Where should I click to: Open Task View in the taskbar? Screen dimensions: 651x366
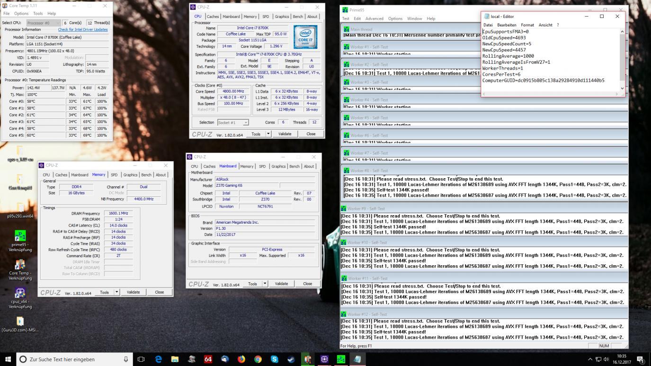[141, 359]
